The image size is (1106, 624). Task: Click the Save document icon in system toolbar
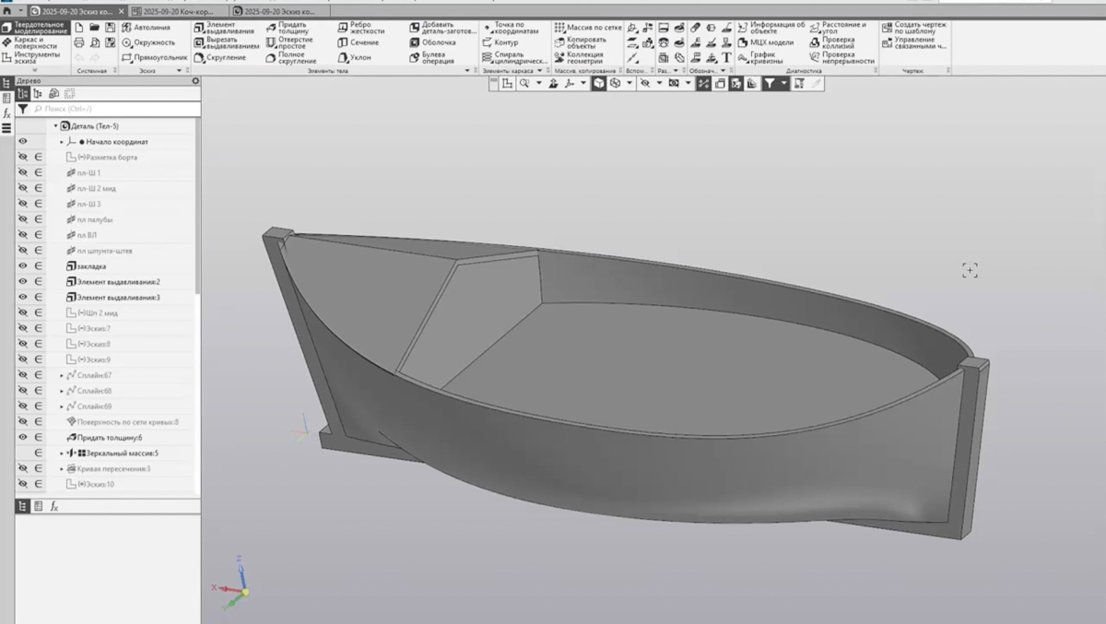(111, 28)
